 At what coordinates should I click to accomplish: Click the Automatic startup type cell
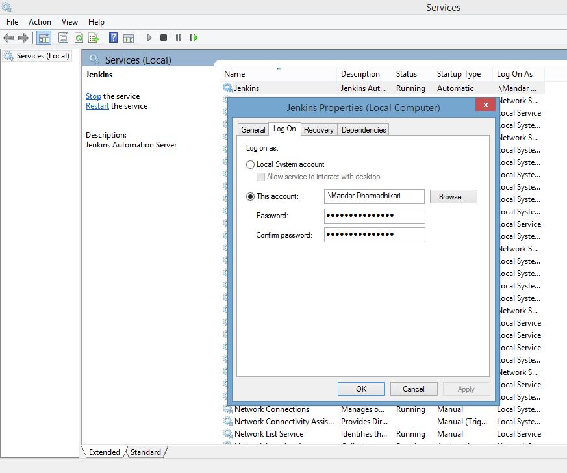[x=455, y=88]
